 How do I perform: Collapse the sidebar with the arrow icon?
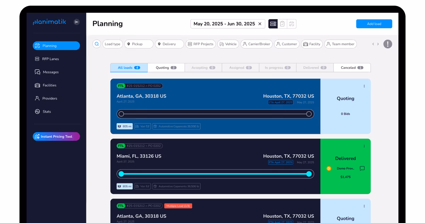click(x=76, y=22)
